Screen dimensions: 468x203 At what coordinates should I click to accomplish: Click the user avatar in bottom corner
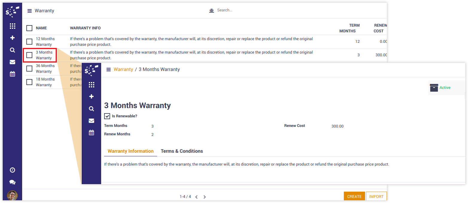[x=12, y=195]
